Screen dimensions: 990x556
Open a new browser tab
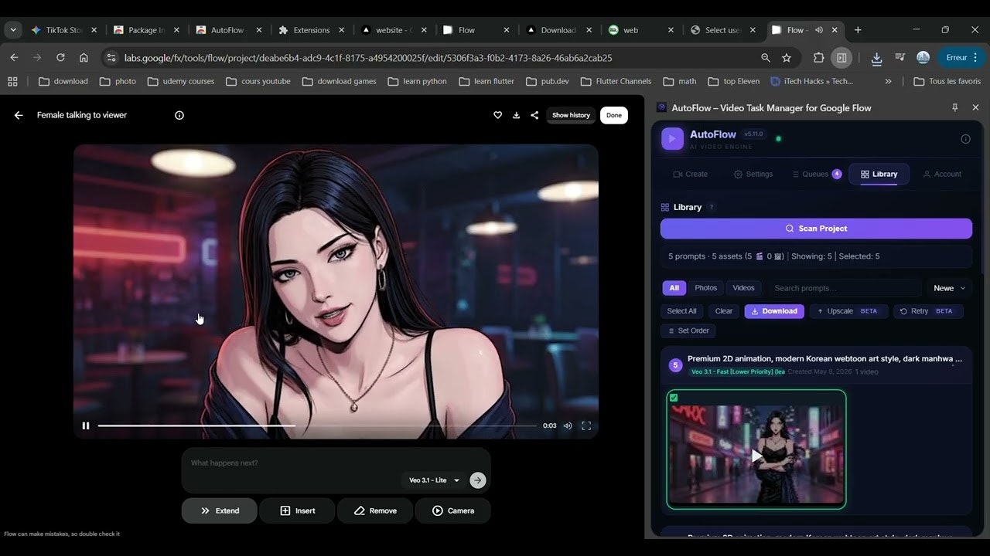(858, 30)
